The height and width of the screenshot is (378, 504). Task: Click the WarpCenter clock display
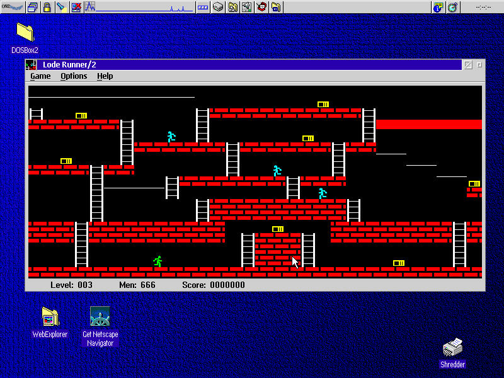[483, 7]
